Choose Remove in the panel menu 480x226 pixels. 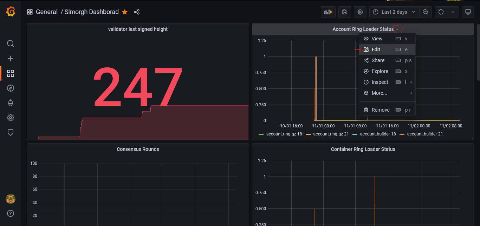point(380,110)
